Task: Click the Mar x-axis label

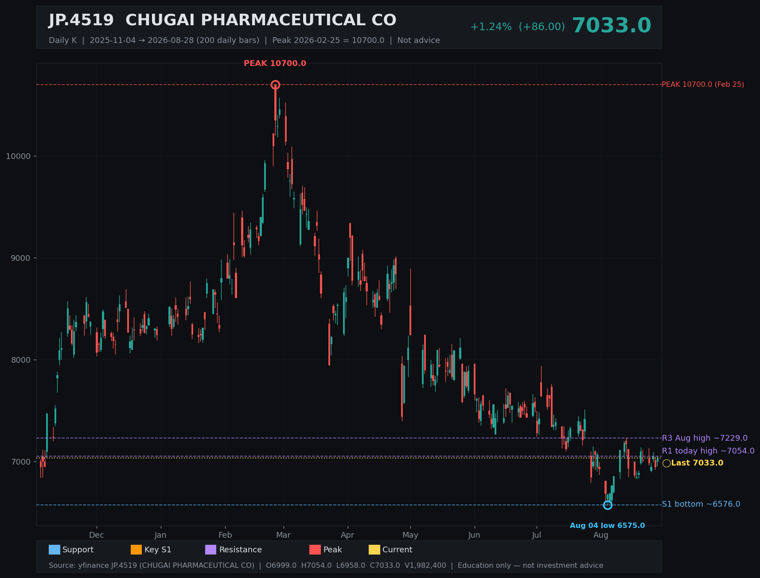Action: coord(284,535)
